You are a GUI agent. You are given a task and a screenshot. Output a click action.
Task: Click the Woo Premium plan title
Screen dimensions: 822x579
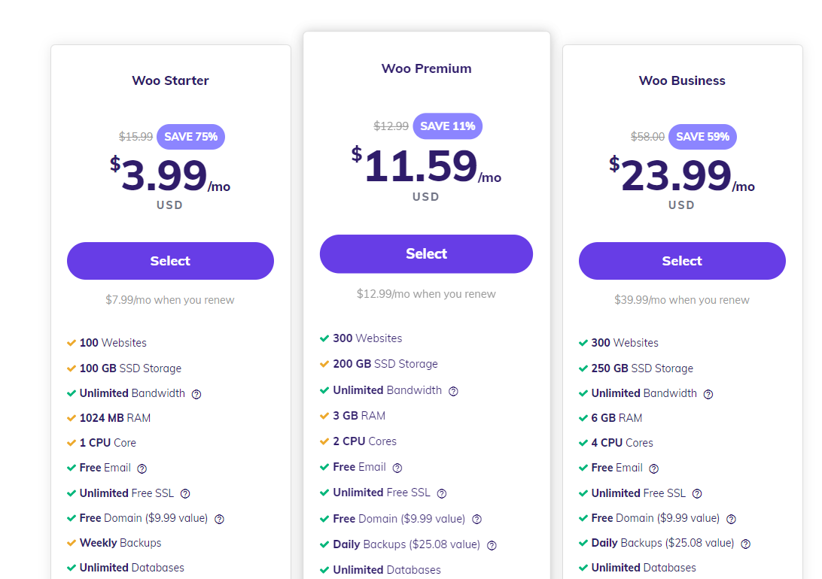426,68
